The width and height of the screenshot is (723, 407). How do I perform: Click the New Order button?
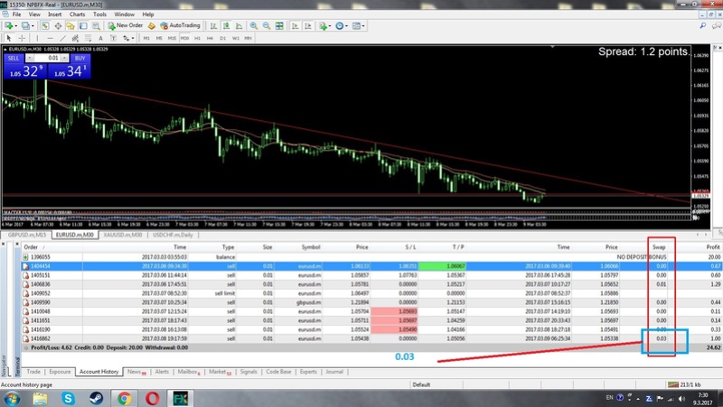point(126,26)
